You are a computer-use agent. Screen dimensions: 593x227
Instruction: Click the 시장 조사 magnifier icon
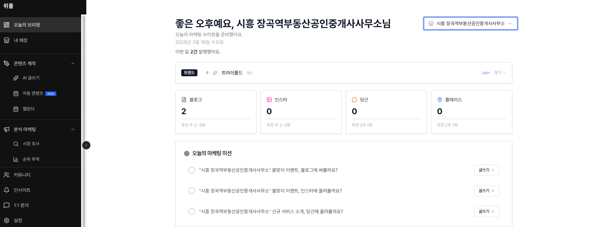16,144
